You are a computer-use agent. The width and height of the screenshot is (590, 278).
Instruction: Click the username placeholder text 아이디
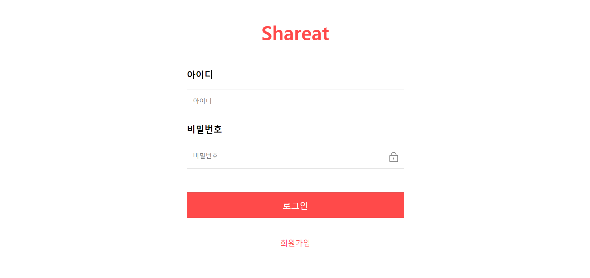pyautogui.click(x=202, y=101)
